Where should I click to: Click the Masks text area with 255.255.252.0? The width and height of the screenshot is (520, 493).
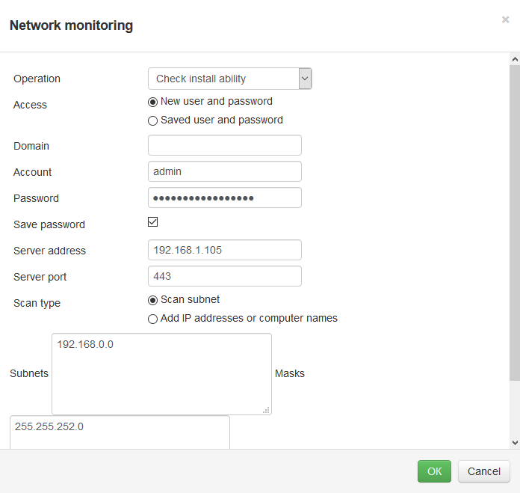tap(120, 434)
